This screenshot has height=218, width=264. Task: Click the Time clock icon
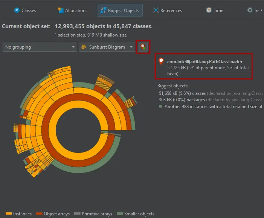point(209,10)
